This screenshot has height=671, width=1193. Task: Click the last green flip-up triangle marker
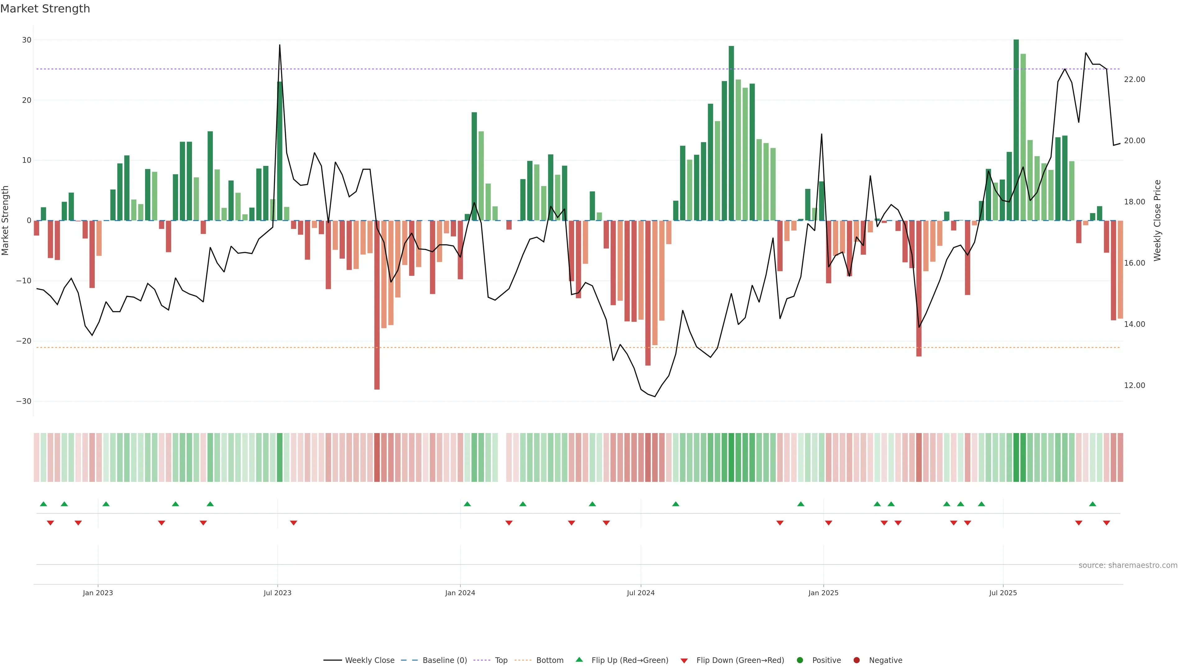coord(1093,504)
